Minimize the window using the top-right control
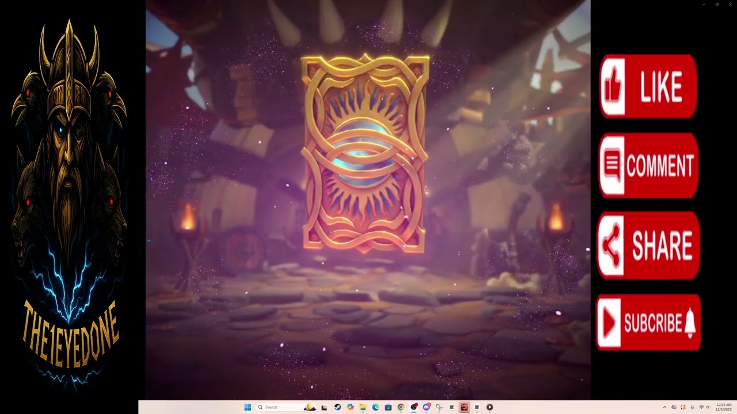The width and height of the screenshot is (737, 414). click(704, 5)
